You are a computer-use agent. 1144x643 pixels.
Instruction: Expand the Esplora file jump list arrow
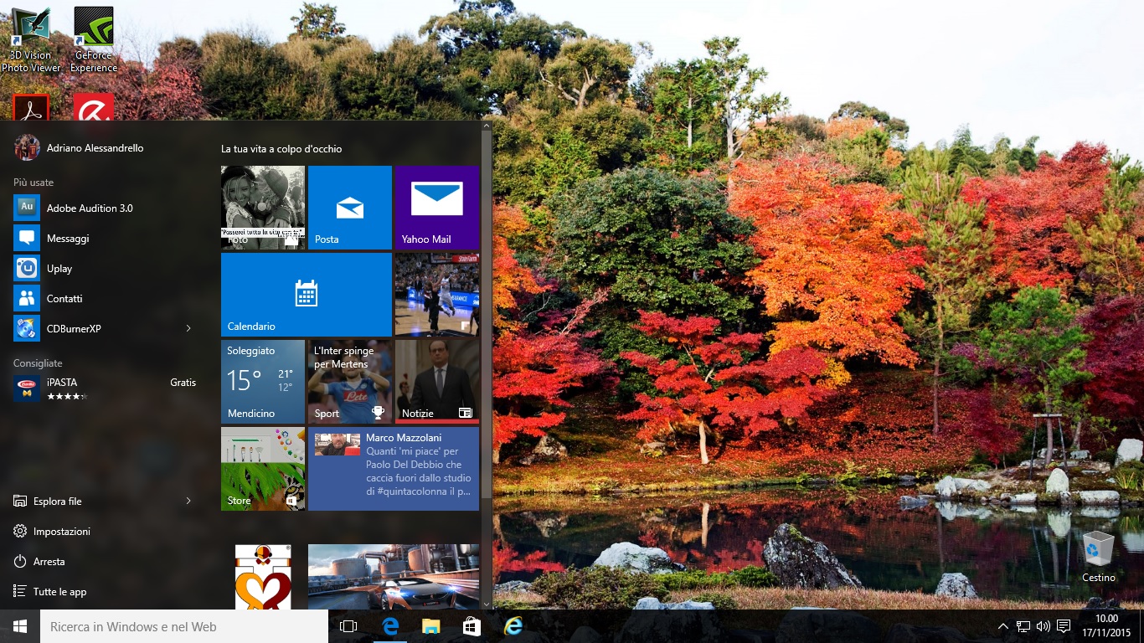click(x=188, y=501)
